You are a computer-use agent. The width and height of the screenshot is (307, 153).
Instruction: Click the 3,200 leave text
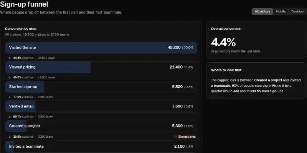pos(45,137)
